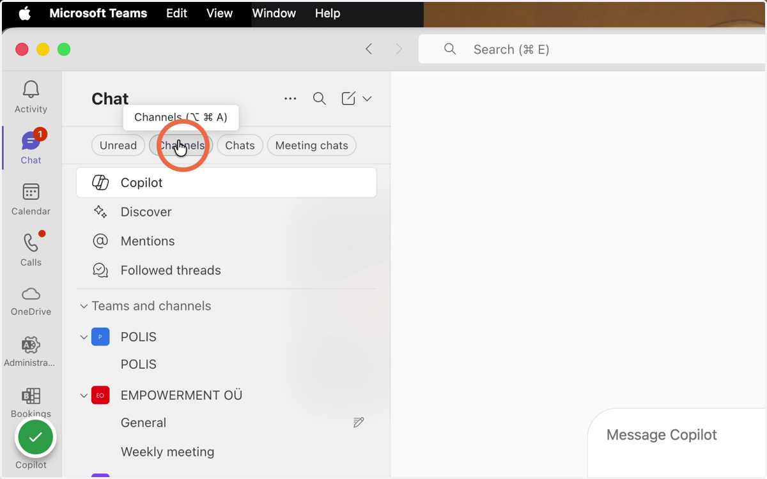Click the green checkmark badge
The image size is (767, 479).
coord(36,437)
